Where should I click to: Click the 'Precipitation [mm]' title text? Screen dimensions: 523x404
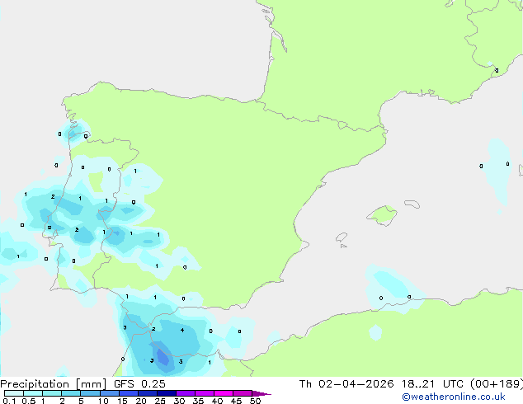pos(54,384)
